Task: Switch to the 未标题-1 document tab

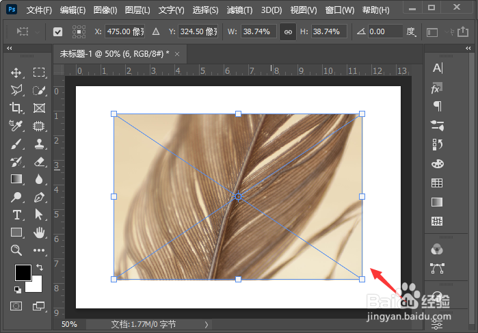Action: pos(114,54)
